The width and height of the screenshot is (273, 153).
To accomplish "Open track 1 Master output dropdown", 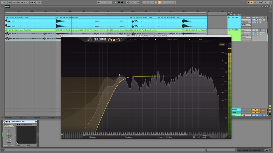I will pos(246,25).
